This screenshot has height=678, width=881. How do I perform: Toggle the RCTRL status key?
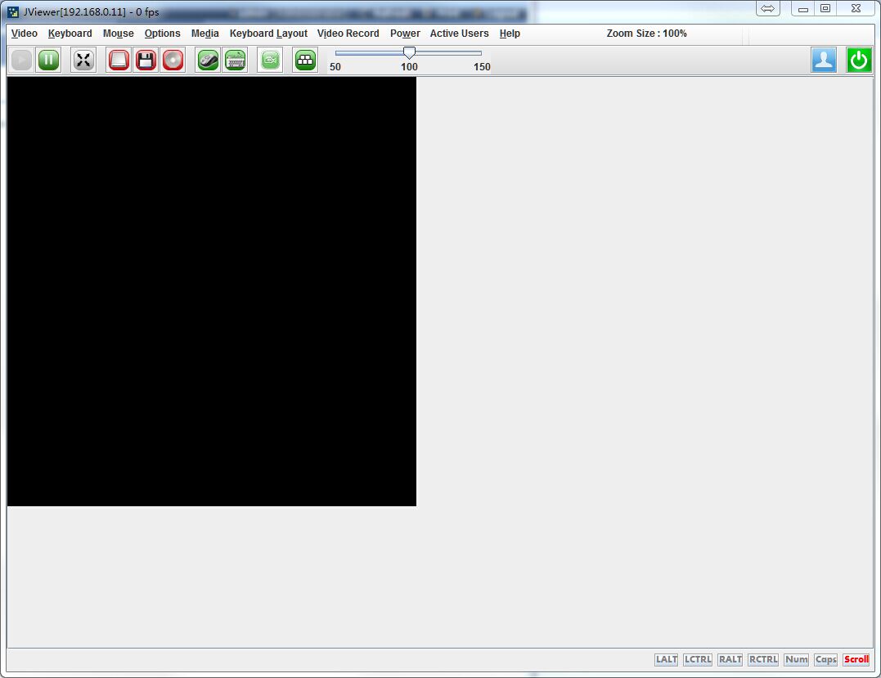(x=763, y=659)
